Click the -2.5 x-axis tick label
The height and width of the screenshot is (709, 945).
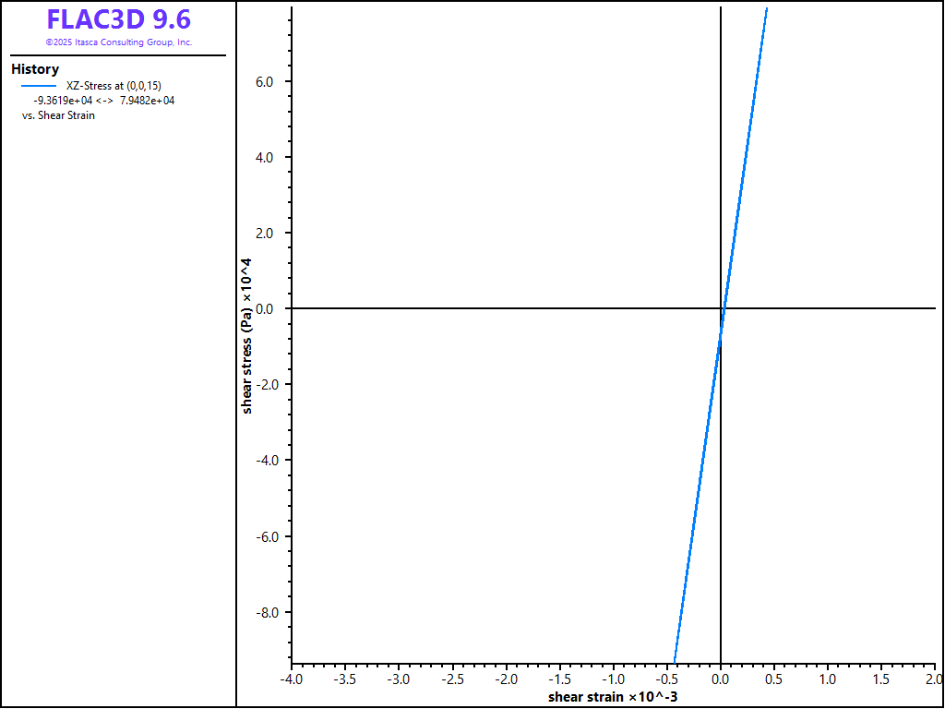pyautogui.click(x=452, y=679)
